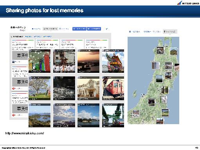Open the bottom 募集中 placeholder image
The image size is (200, 150).
point(20,108)
